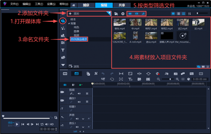
Task: Mute the 音乐1 music track
Action: pyautogui.click(x=77, y=127)
